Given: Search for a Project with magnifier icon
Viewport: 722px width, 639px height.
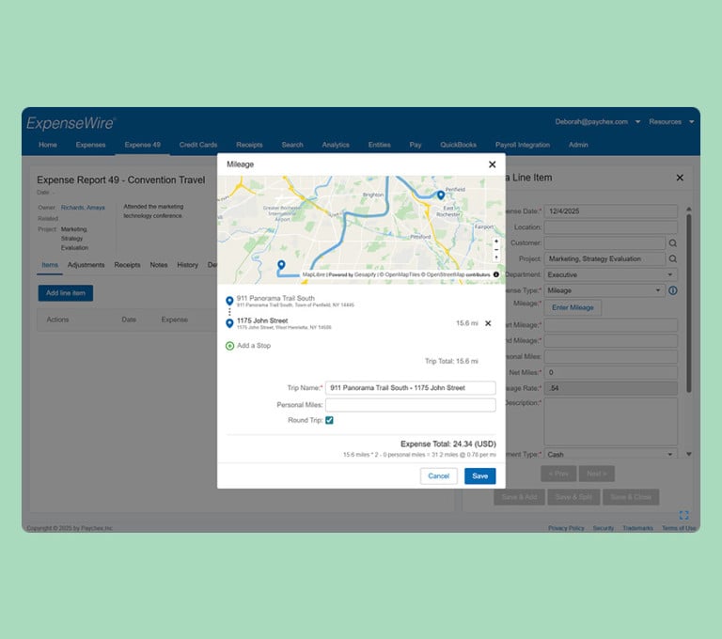Looking at the screenshot, I should [673, 258].
